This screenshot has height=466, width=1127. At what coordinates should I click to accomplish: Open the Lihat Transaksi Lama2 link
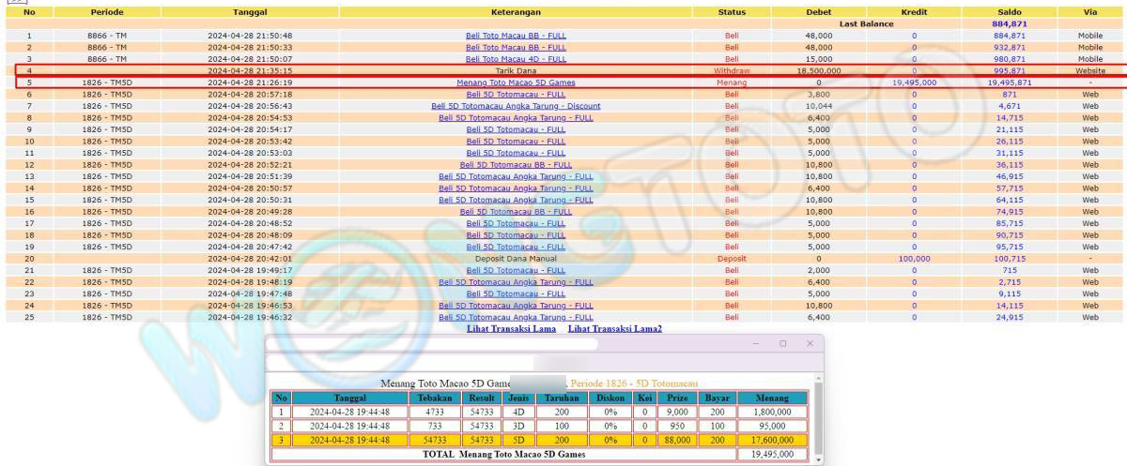(x=614, y=329)
